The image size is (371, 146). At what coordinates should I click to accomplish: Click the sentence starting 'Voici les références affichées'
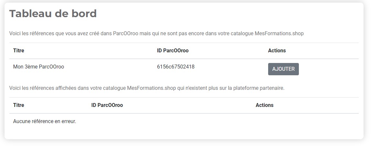(x=147, y=88)
